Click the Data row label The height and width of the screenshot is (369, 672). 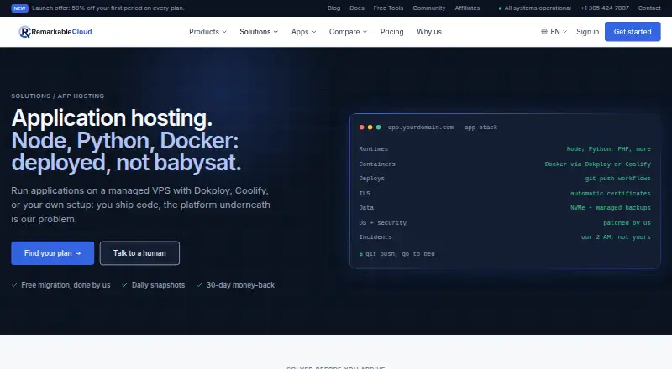[x=366, y=208]
